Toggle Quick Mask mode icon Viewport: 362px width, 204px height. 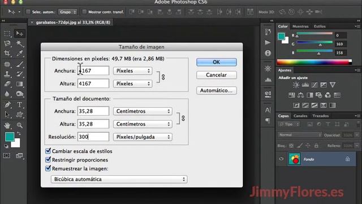tap(7, 155)
